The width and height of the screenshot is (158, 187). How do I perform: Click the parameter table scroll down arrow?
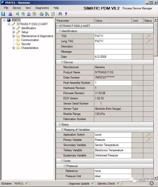pos(155,178)
